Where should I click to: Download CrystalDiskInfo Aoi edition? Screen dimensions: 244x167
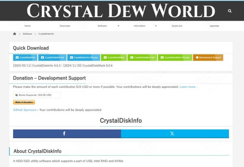(52, 57)
